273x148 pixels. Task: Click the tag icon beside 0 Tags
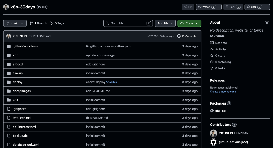click(x=51, y=23)
